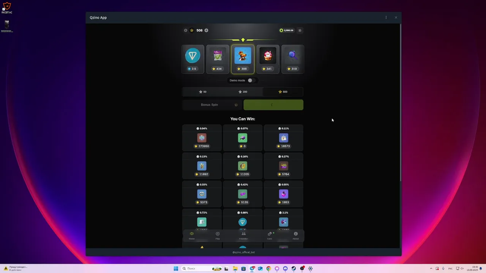This screenshot has width=486, height=273.
Task: Click the plus icon next to 508 stars
Action: pos(206,30)
